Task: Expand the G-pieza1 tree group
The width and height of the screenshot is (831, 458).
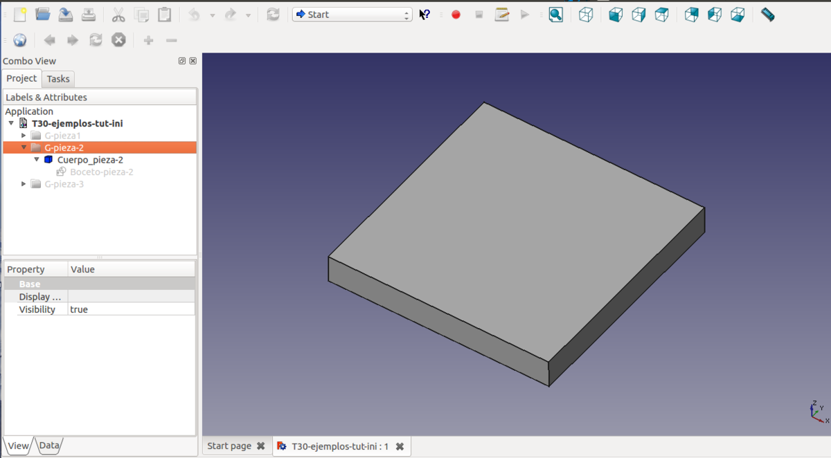Action: (x=24, y=136)
